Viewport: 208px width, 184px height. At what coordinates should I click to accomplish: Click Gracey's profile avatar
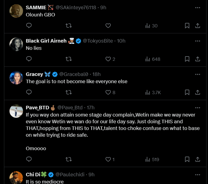(x=16, y=78)
